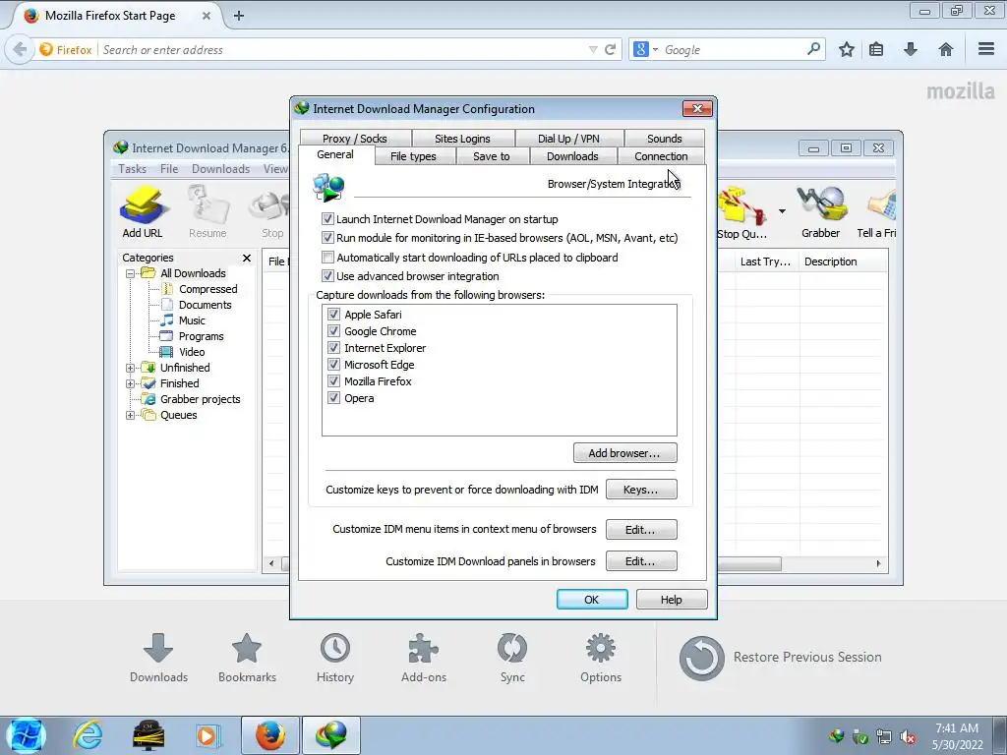
Task: Bookmark this page with the star icon
Action: point(847,49)
